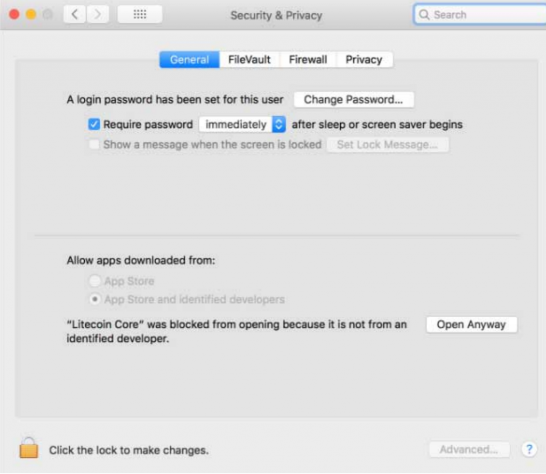Show all preferences via the grid icon
This screenshot has height=474, width=546.
140,14
